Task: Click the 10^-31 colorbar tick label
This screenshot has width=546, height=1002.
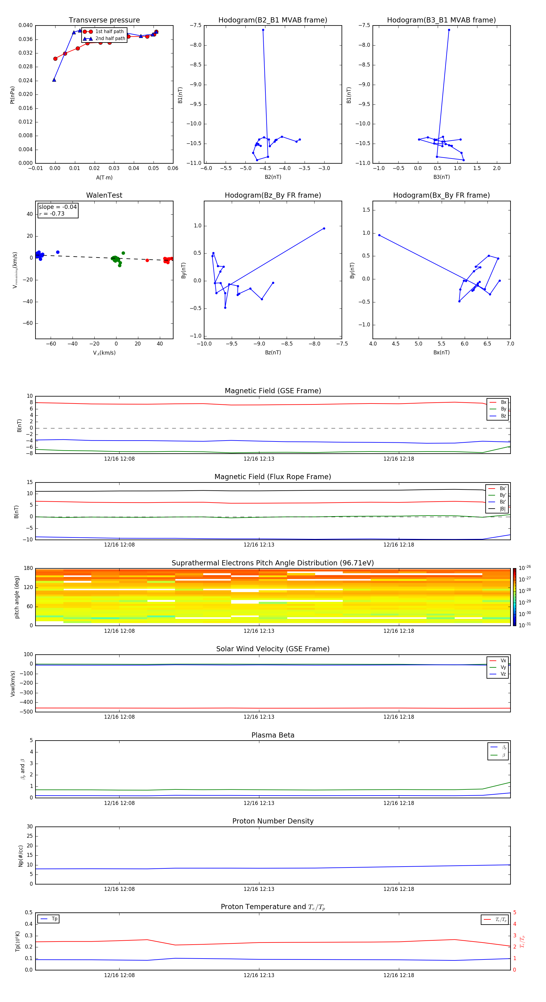Action: point(525,625)
